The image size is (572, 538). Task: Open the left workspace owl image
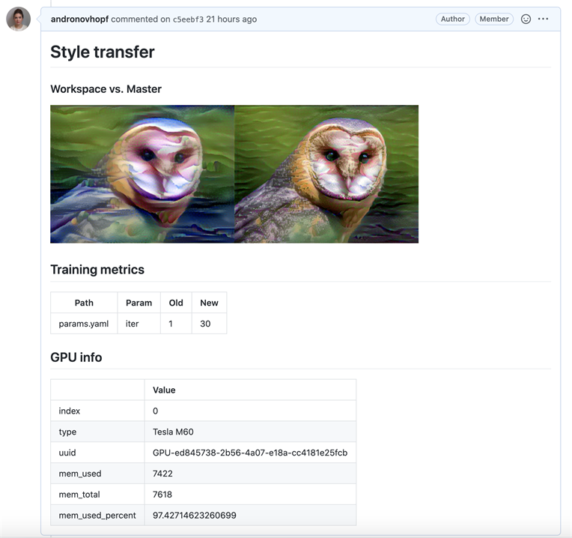coord(142,174)
